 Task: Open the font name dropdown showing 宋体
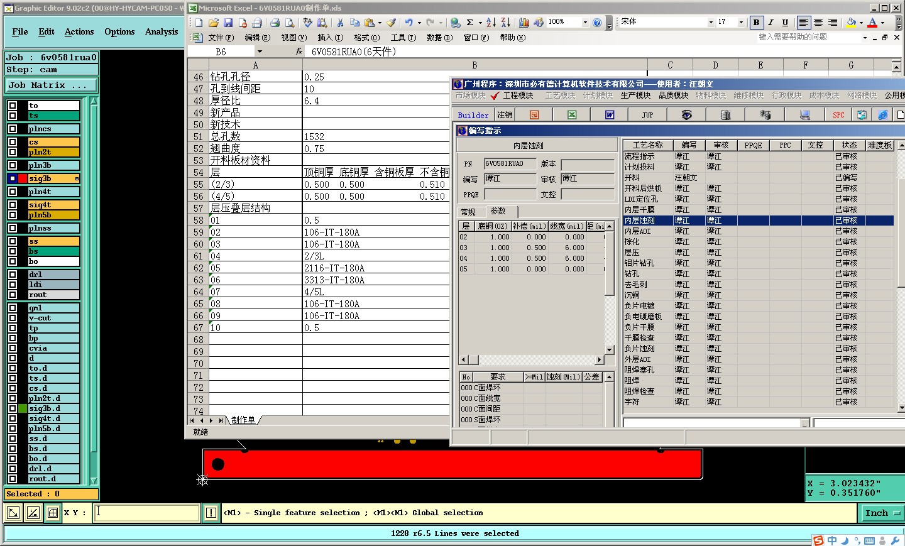pos(711,22)
